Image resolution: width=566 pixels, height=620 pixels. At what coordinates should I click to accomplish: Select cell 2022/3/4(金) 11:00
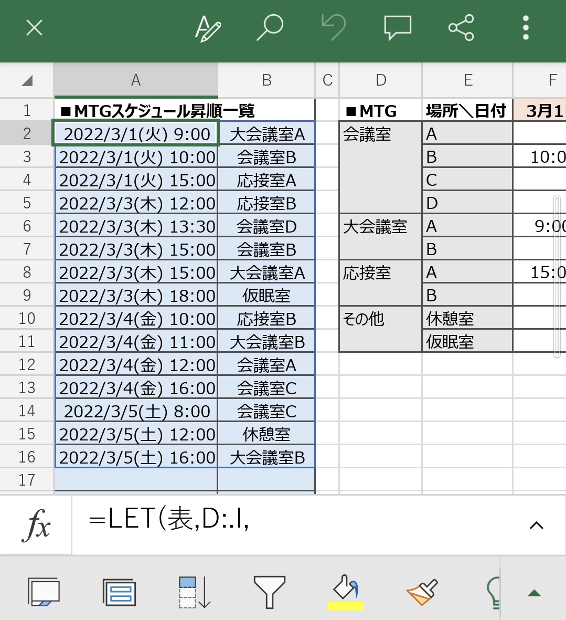[137, 342]
